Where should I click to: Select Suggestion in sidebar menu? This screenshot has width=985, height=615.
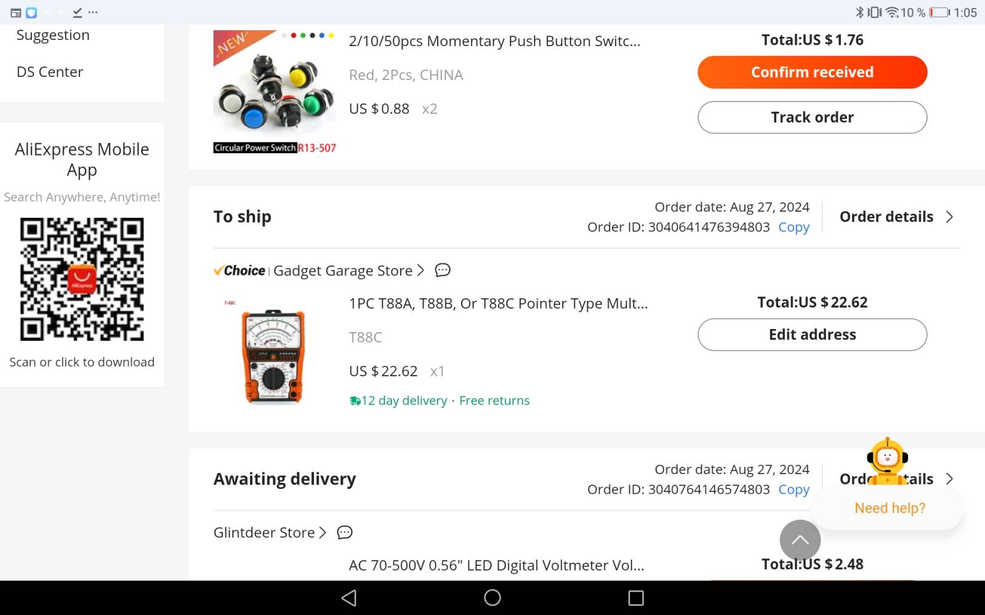pos(53,35)
